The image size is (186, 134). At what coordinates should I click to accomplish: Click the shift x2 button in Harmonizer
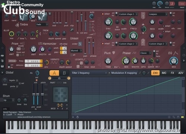tap(65, 48)
